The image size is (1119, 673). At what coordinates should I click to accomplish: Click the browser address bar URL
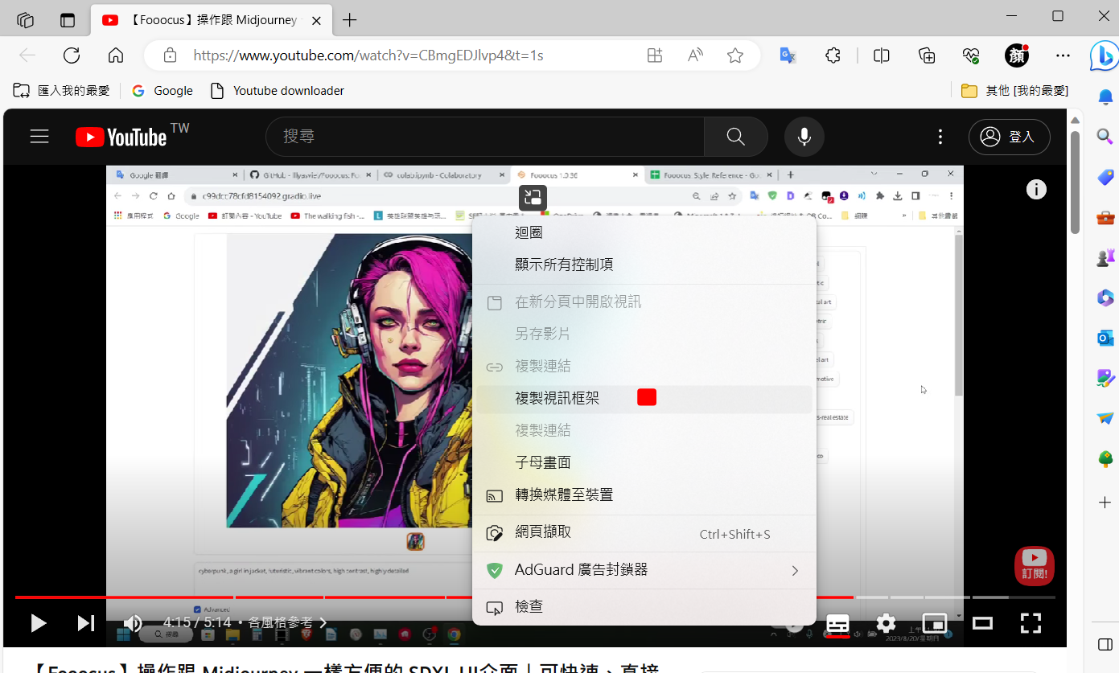368,55
